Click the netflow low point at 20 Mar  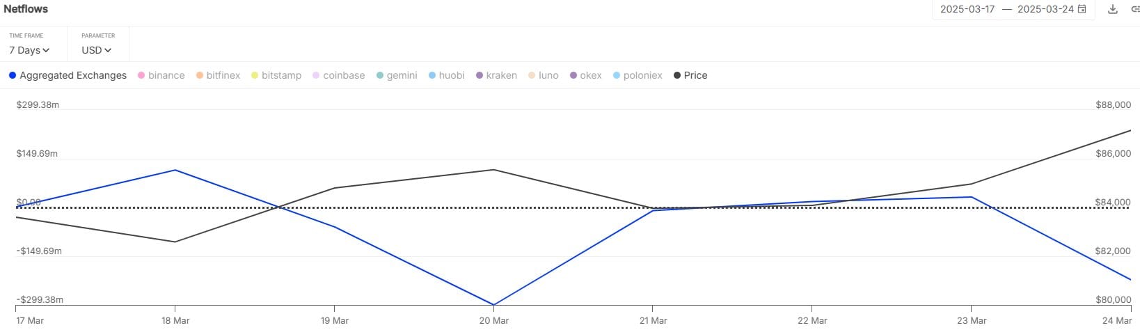pos(493,304)
